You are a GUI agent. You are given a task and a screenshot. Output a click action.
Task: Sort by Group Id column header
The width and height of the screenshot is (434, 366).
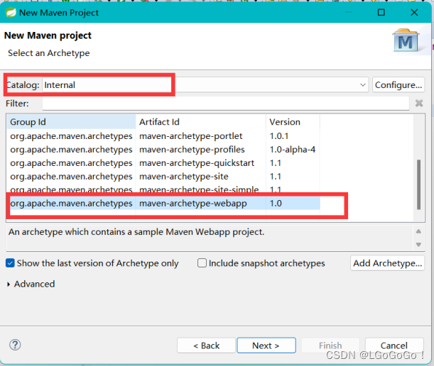coord(71,122)
